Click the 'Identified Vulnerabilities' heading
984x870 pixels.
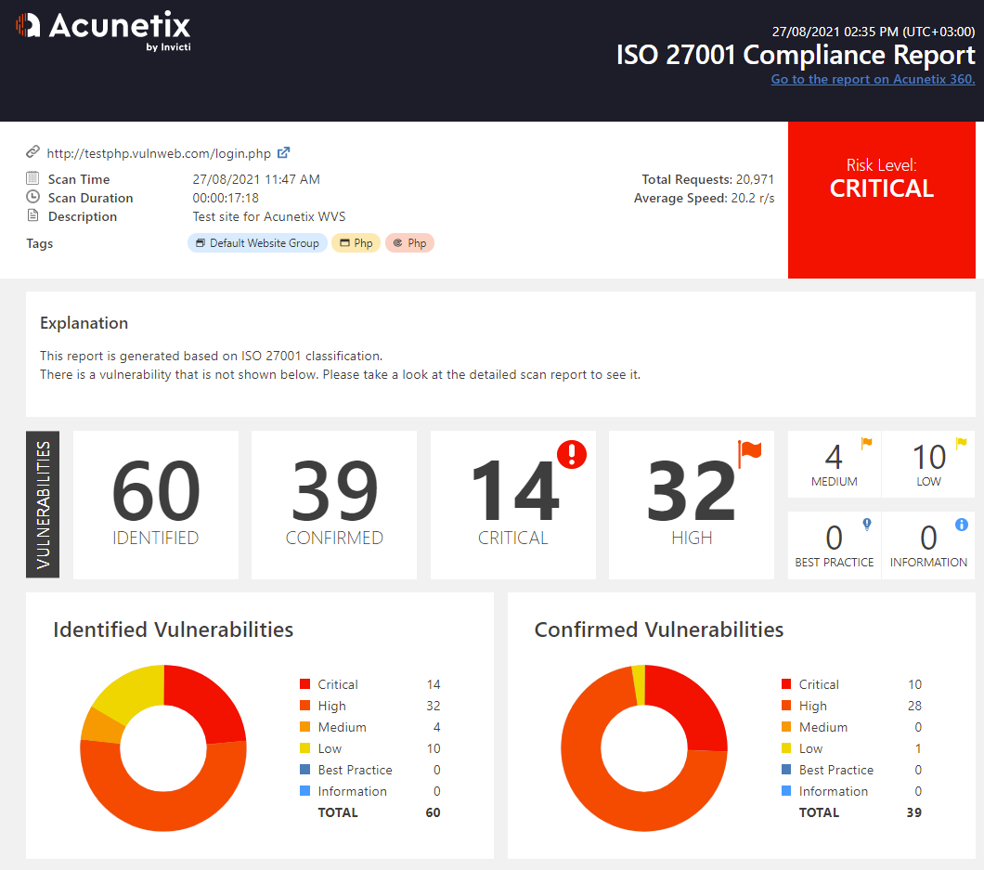click(x=174, y=630)
